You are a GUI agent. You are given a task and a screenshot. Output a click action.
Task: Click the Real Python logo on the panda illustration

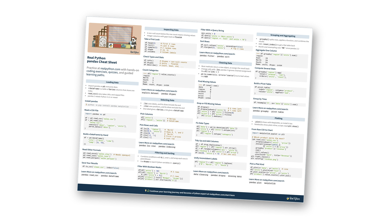134,52
